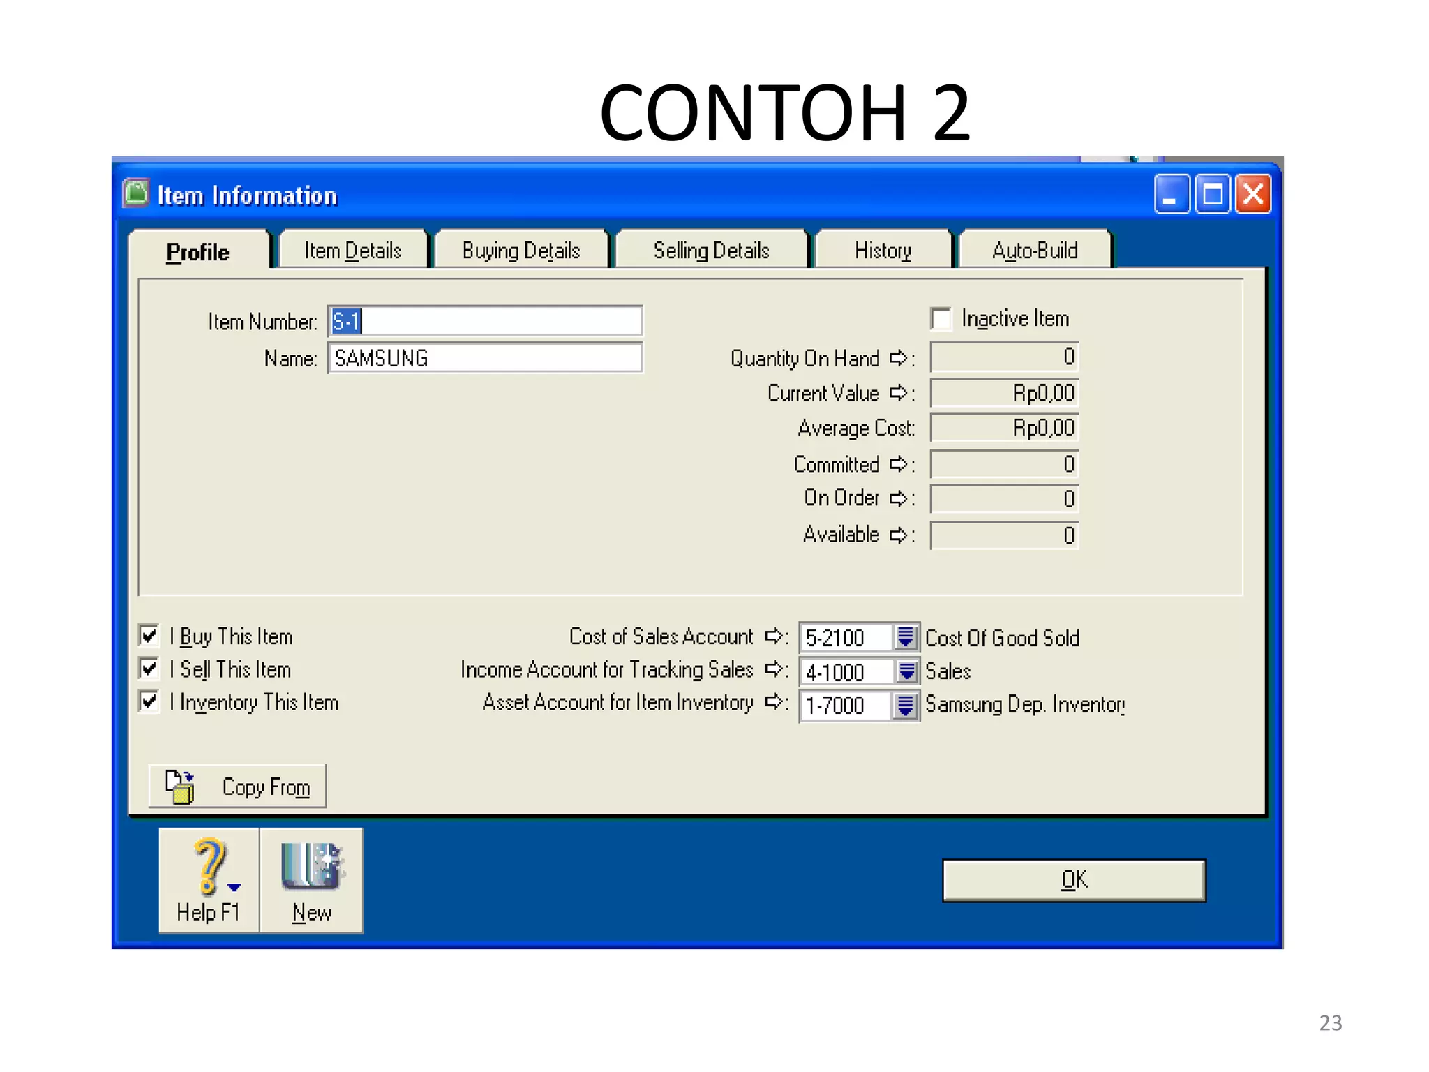
Task: Expand the 4-1000 income account dropdown
Action: (x=906, y=671)
